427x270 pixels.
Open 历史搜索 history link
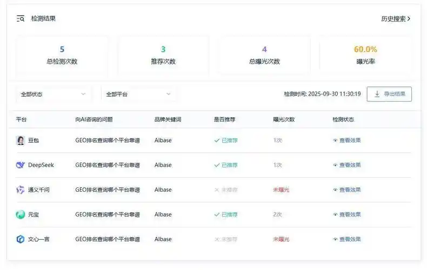(396, 19)
